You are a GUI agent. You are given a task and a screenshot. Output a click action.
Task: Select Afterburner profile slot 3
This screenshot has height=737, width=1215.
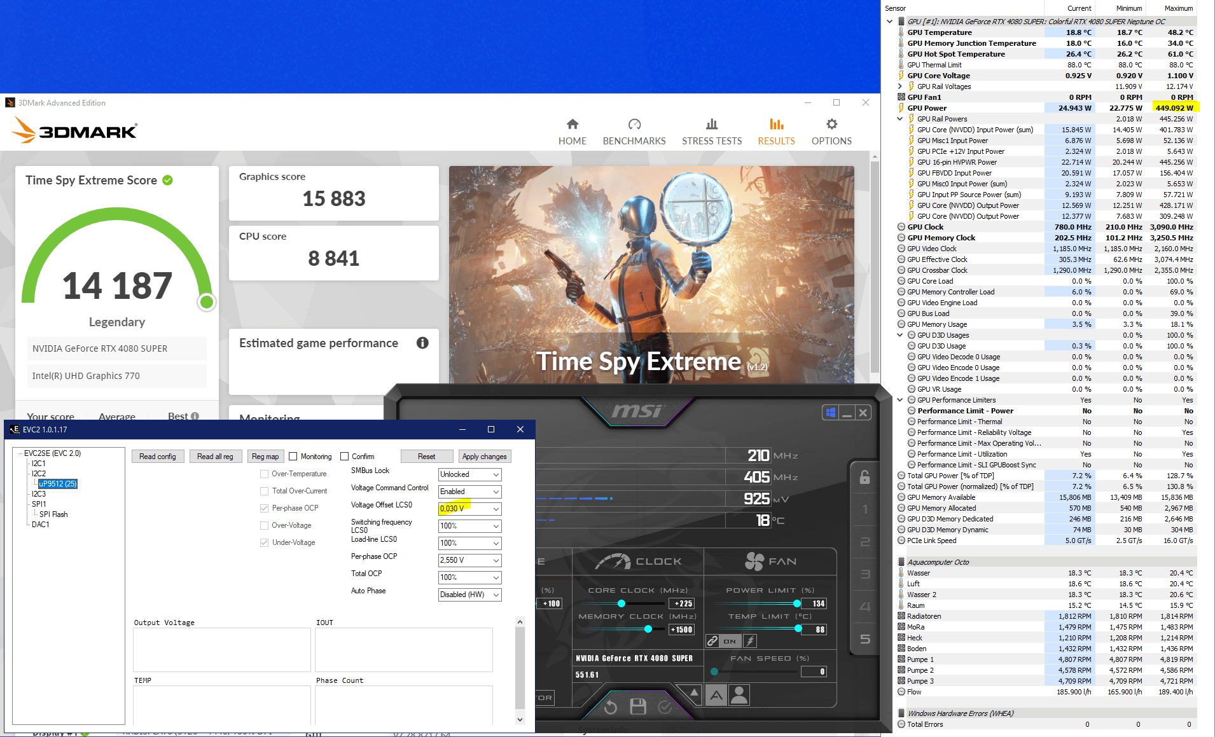[x=865, y=574]
